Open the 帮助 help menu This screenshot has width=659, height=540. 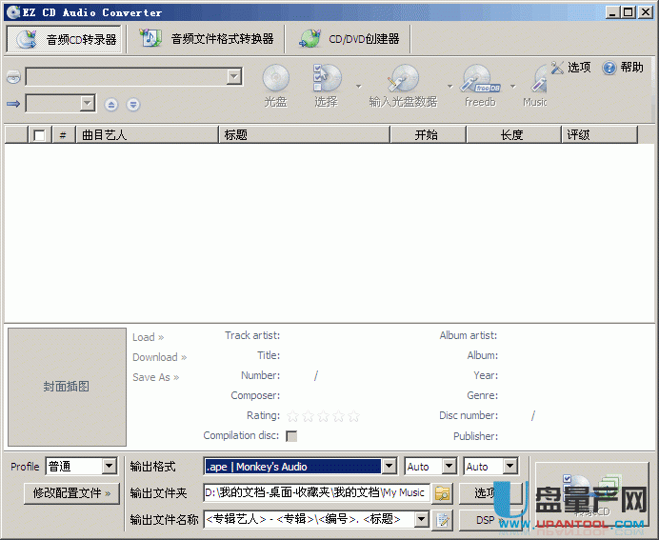(x=623, y=68)
